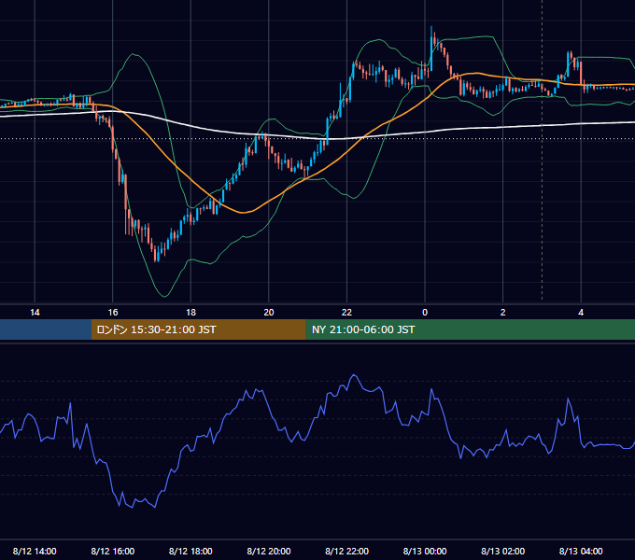This screenshot has height=560, width=635.
Task: Click the 8/12 22:00 indicator axis label
Action: pos(346,551)
